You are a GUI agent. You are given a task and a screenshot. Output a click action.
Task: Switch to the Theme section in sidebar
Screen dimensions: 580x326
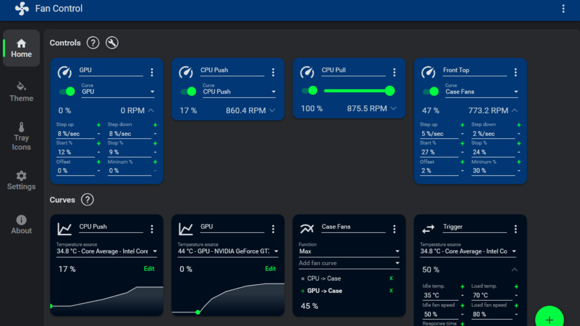tap(21, 91)
